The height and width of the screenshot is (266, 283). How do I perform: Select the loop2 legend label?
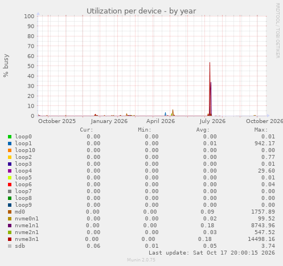(23, 157)
